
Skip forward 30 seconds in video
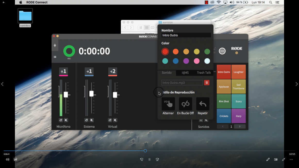(157, 160)
